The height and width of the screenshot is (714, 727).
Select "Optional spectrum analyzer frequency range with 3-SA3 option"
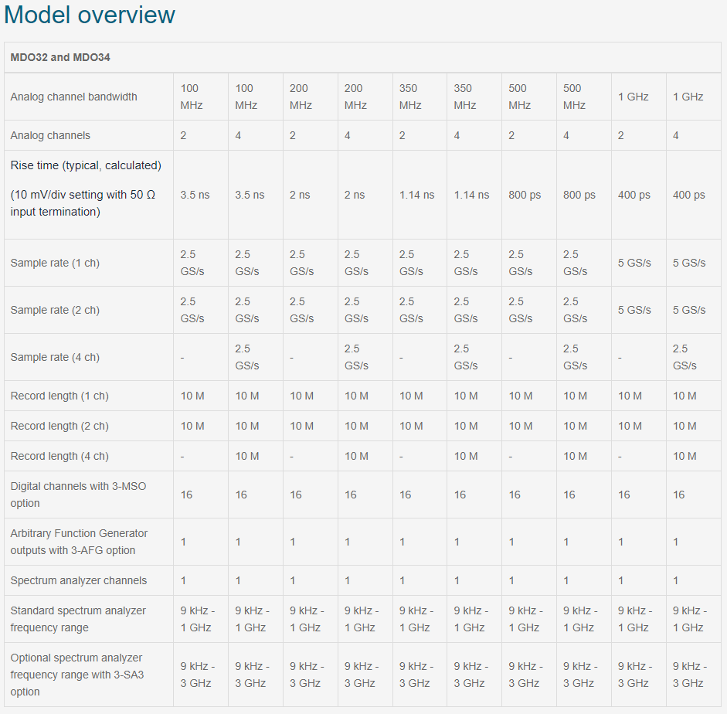click(77, 675)
